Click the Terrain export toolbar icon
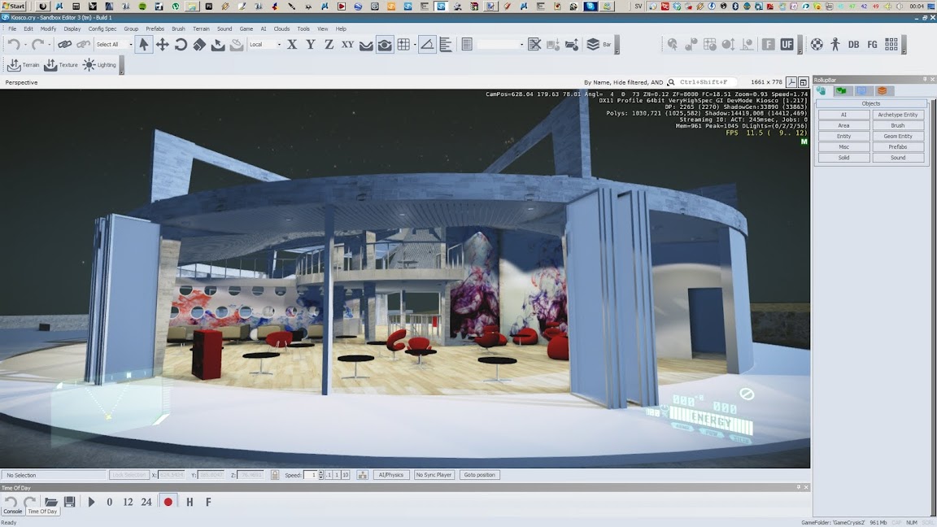The width and height of the screenshot is (937, 527). click(x=15, y=65)
